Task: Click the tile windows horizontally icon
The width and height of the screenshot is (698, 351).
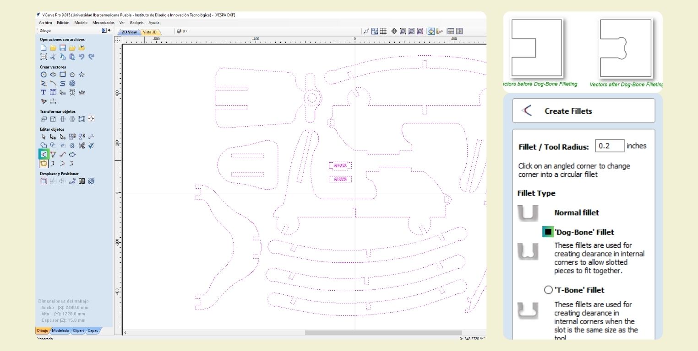Action: coord(451,31)
